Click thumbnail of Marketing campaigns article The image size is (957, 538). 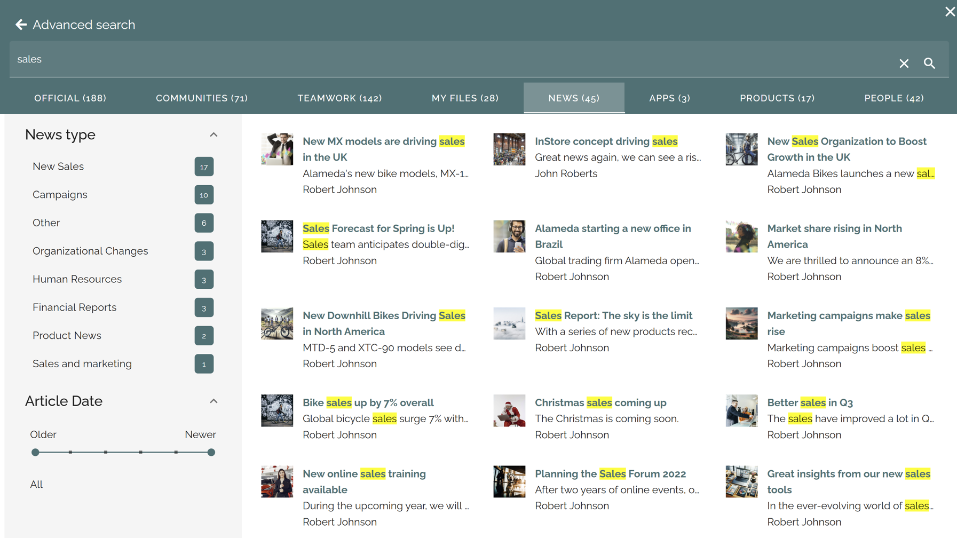741,323
